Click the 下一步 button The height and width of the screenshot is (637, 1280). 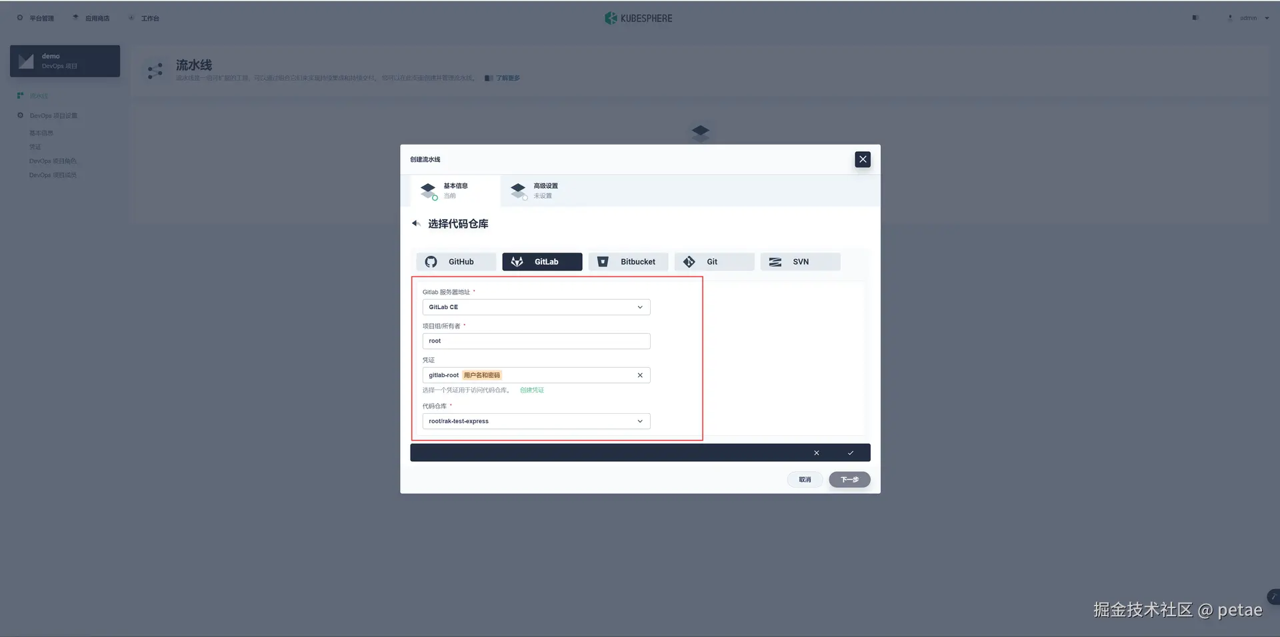[849, 480]
